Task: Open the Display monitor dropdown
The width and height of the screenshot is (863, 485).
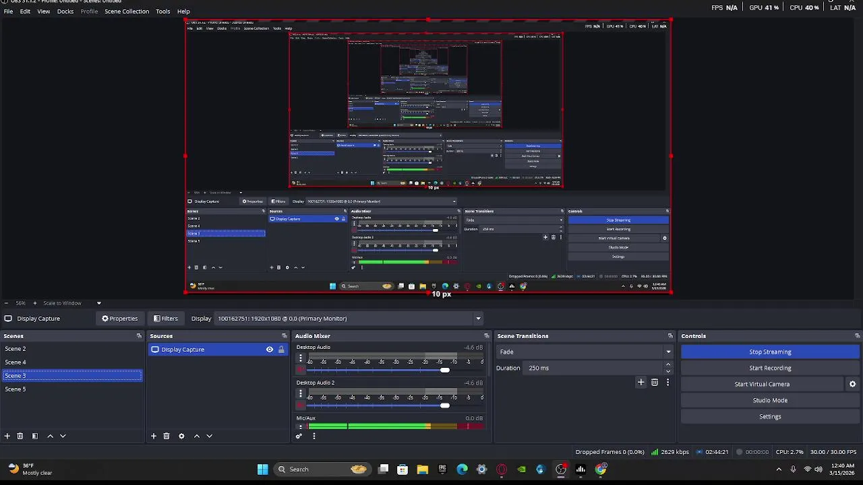Action: click(349, 319)
